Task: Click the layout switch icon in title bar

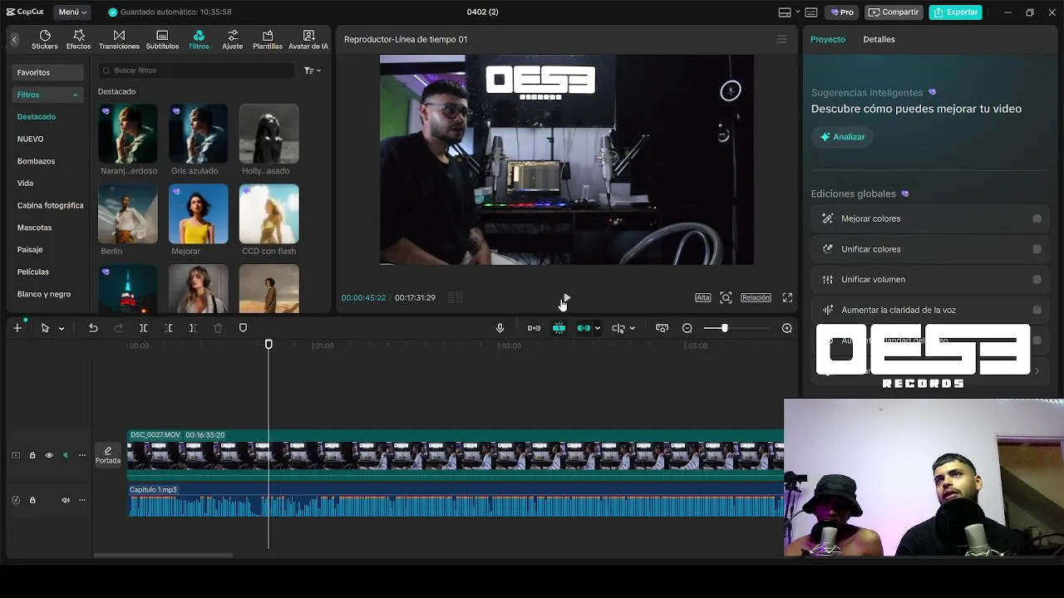Action: click(x=784, y=12)
